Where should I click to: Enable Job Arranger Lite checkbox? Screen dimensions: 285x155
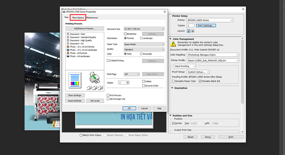(x=108, y=99)
